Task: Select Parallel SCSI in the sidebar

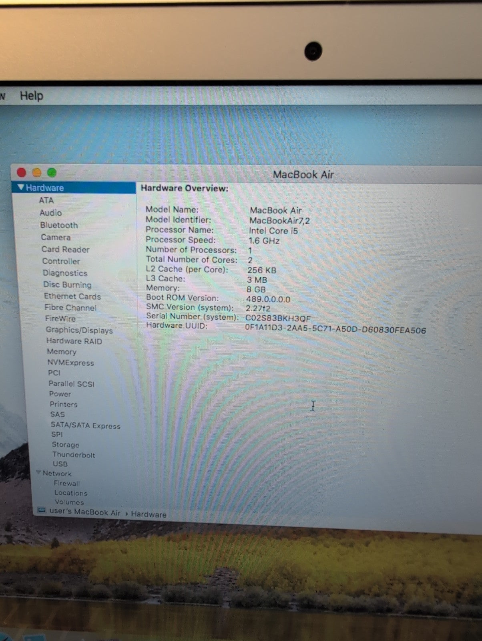Action: [x=71, y=384]
